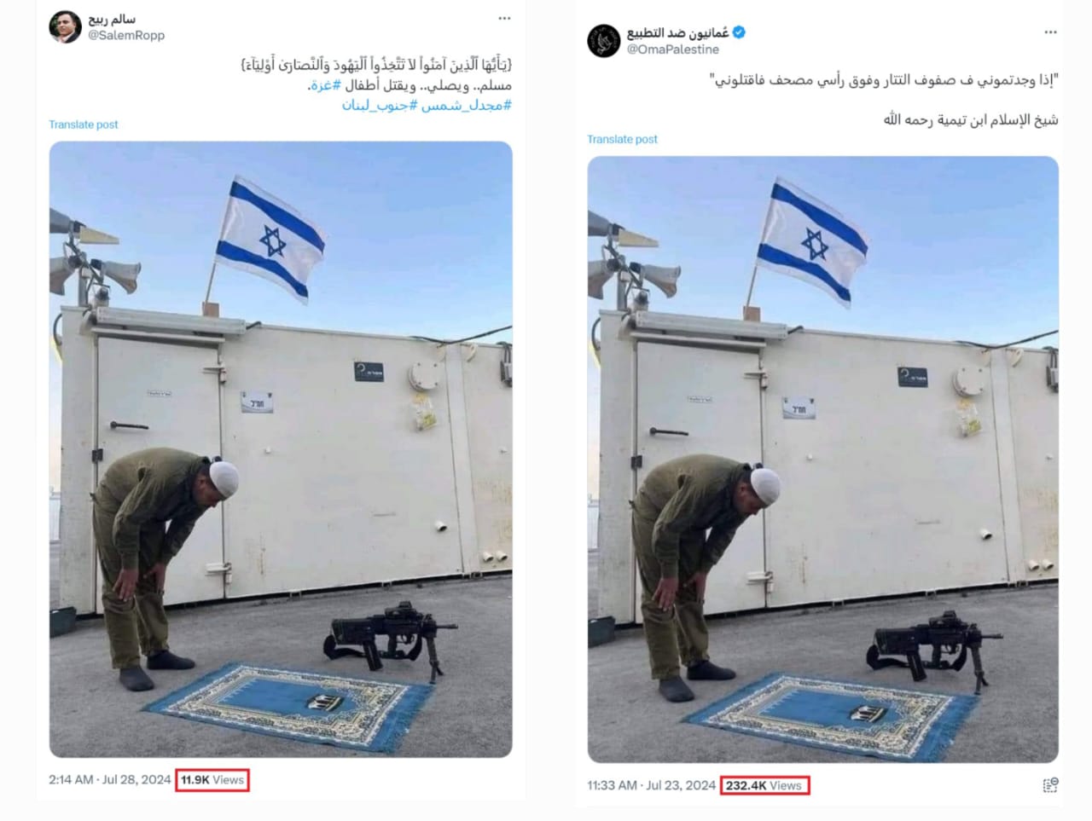This screenshot has width=1092, height=821.
Task: Open the #مجدل_شمس hashtag
Action: [x=468, y=105]
